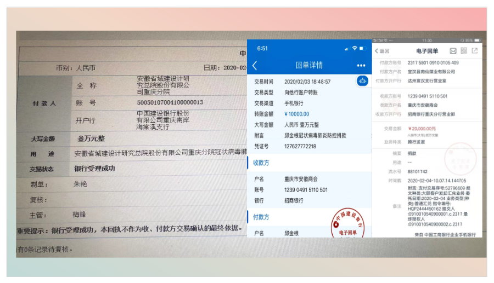The height and width of the screenshot is (283, 494).
Task: Select 招商银行 bank value
Action: pos(294,200)
